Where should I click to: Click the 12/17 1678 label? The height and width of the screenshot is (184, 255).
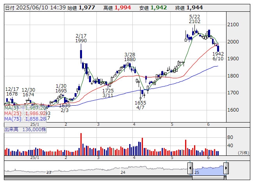pos(12,92)
